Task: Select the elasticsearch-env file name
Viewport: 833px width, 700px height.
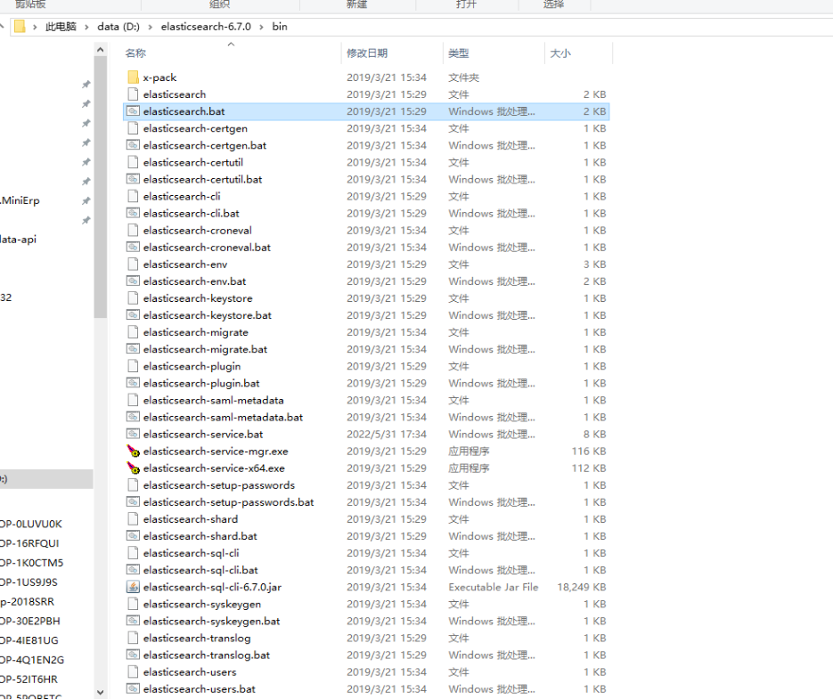Action: tap(185, 265)
